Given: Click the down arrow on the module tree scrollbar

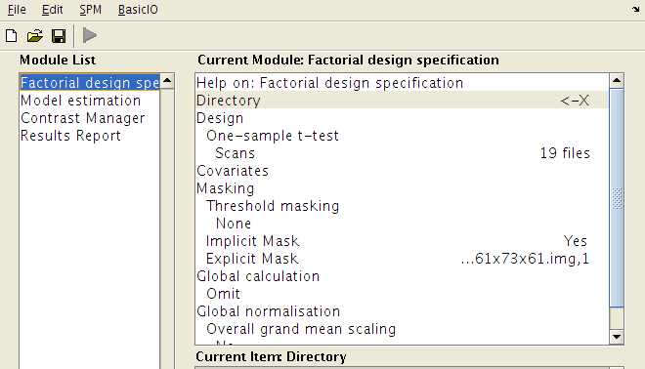Looking at the screenshot, I should click(617, 337).
